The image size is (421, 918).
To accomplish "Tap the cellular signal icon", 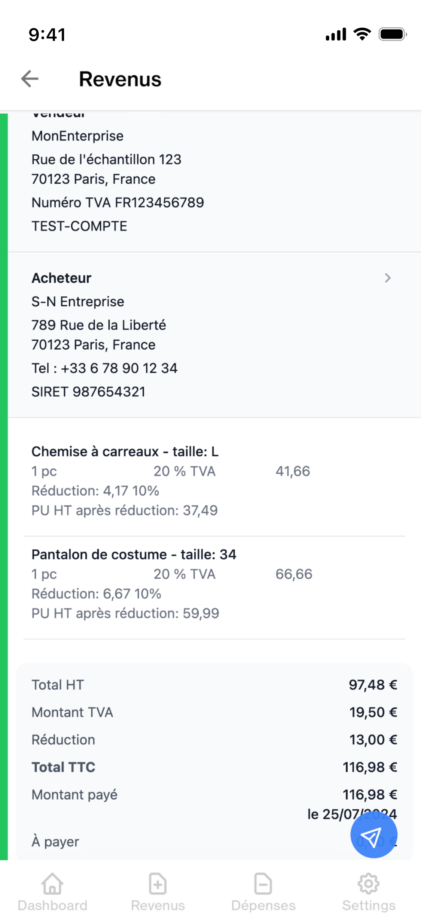I will 336,34.
